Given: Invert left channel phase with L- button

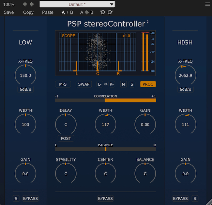Looking at the screenshot, I should click(x=99, y=84).
